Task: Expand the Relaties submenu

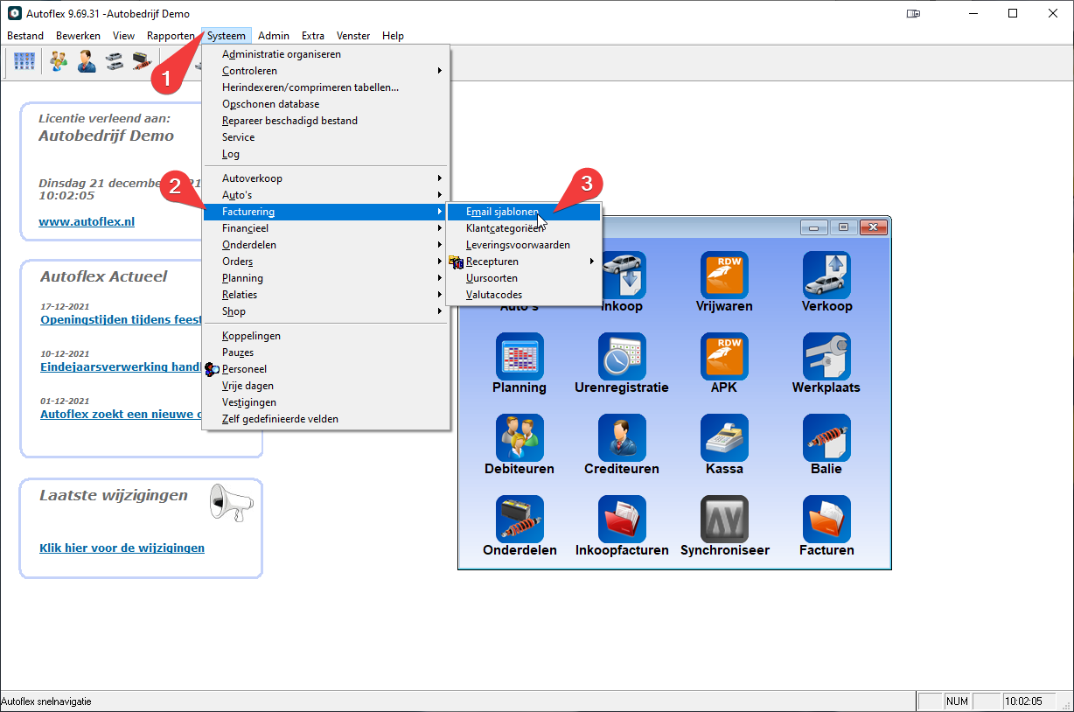Action: [x=325, y=295]
